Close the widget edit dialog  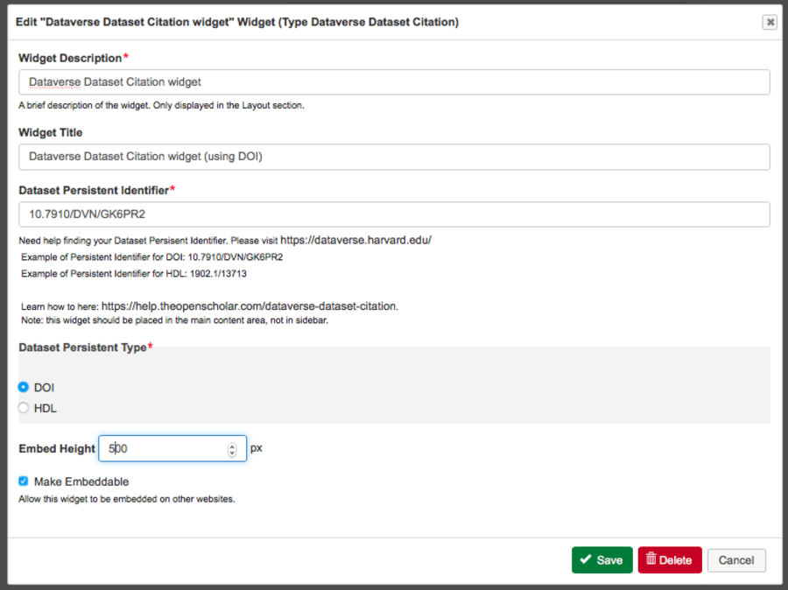(x=770, y=23)
